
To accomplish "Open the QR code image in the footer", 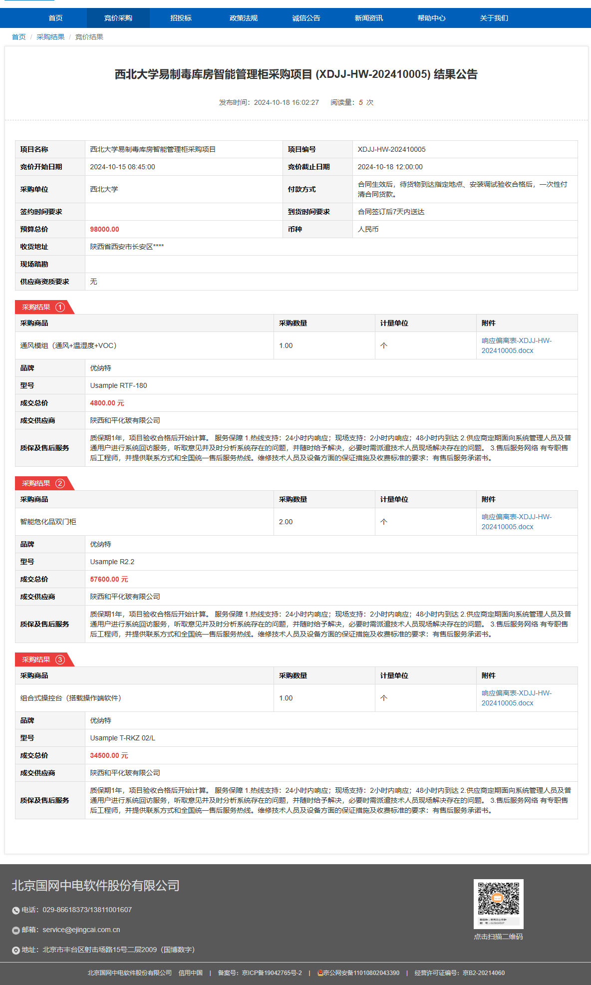I will coord(498,904).
